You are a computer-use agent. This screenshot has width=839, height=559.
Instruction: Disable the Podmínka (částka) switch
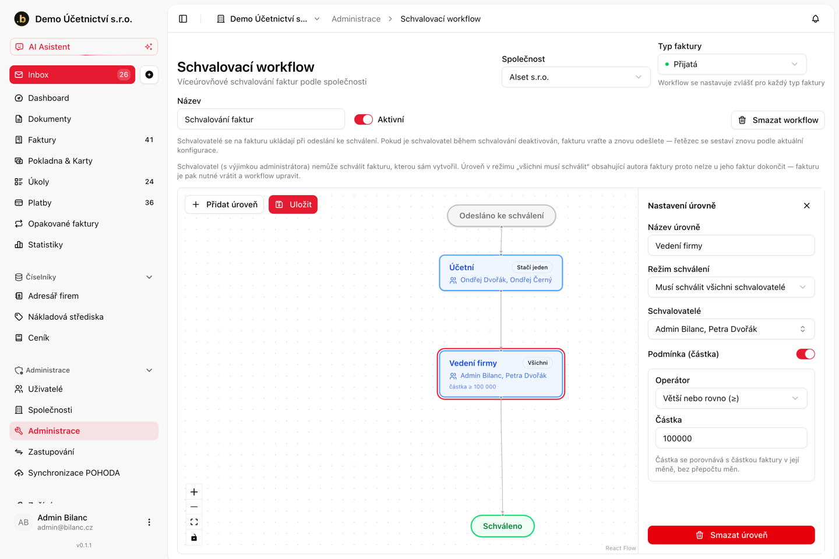805,354
